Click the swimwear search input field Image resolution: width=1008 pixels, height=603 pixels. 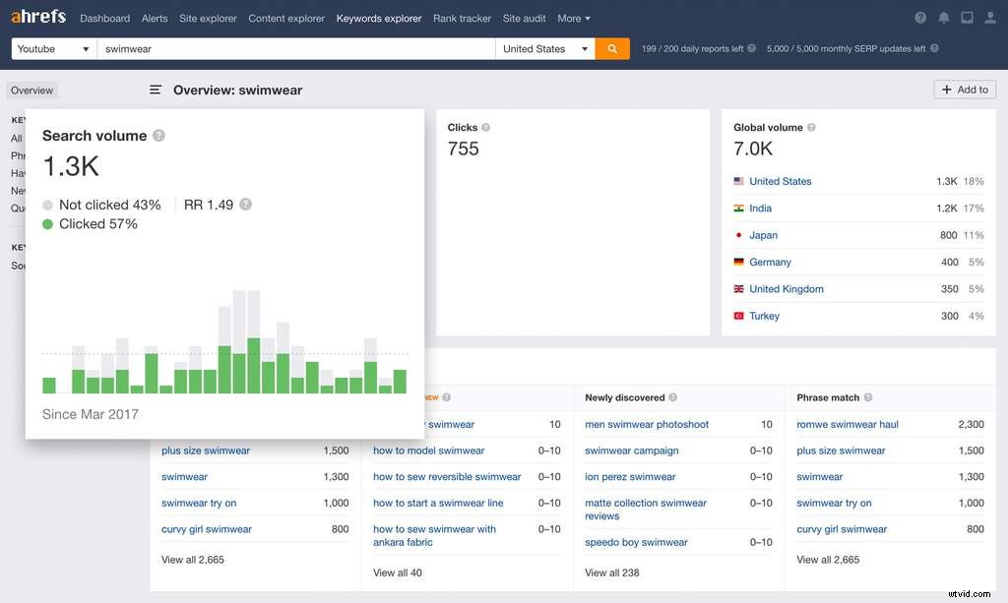(x=295, y=47)
